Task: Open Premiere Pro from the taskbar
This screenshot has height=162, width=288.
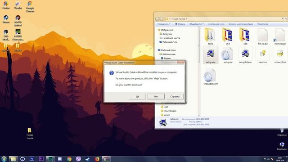Action: (x=41, y=159)
